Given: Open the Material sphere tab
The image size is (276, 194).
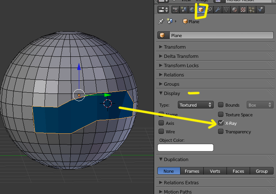Looking at the screenshot, I should pyautogui.click(x=235, y=10).
